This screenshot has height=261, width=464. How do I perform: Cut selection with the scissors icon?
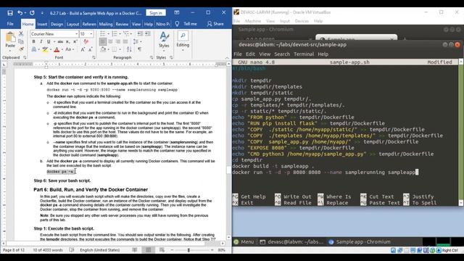coord(21,34)
